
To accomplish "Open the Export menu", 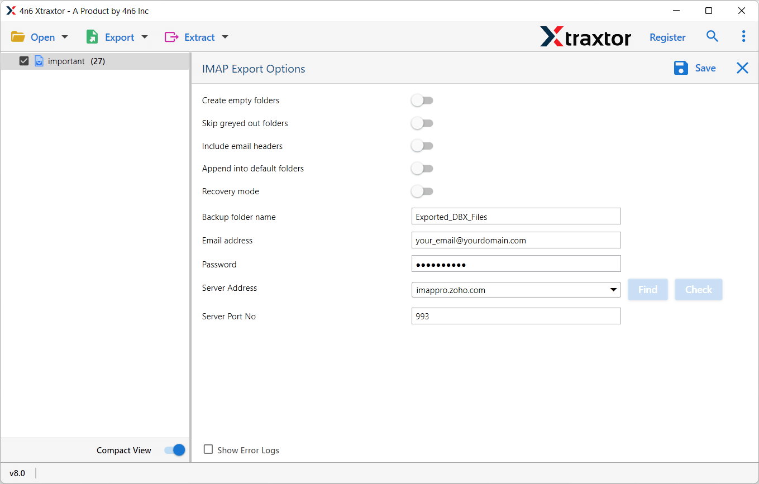I will click(x=117, y=37).
